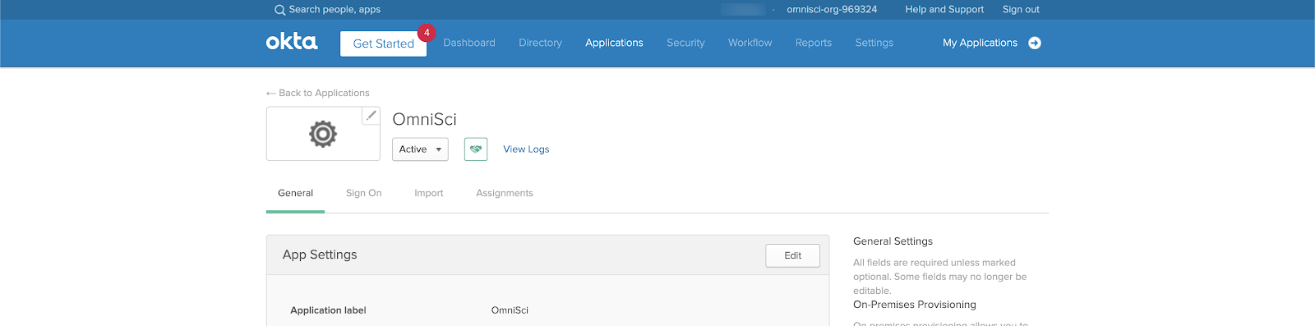Click the search magnifier icon

(x=280, y=10)
